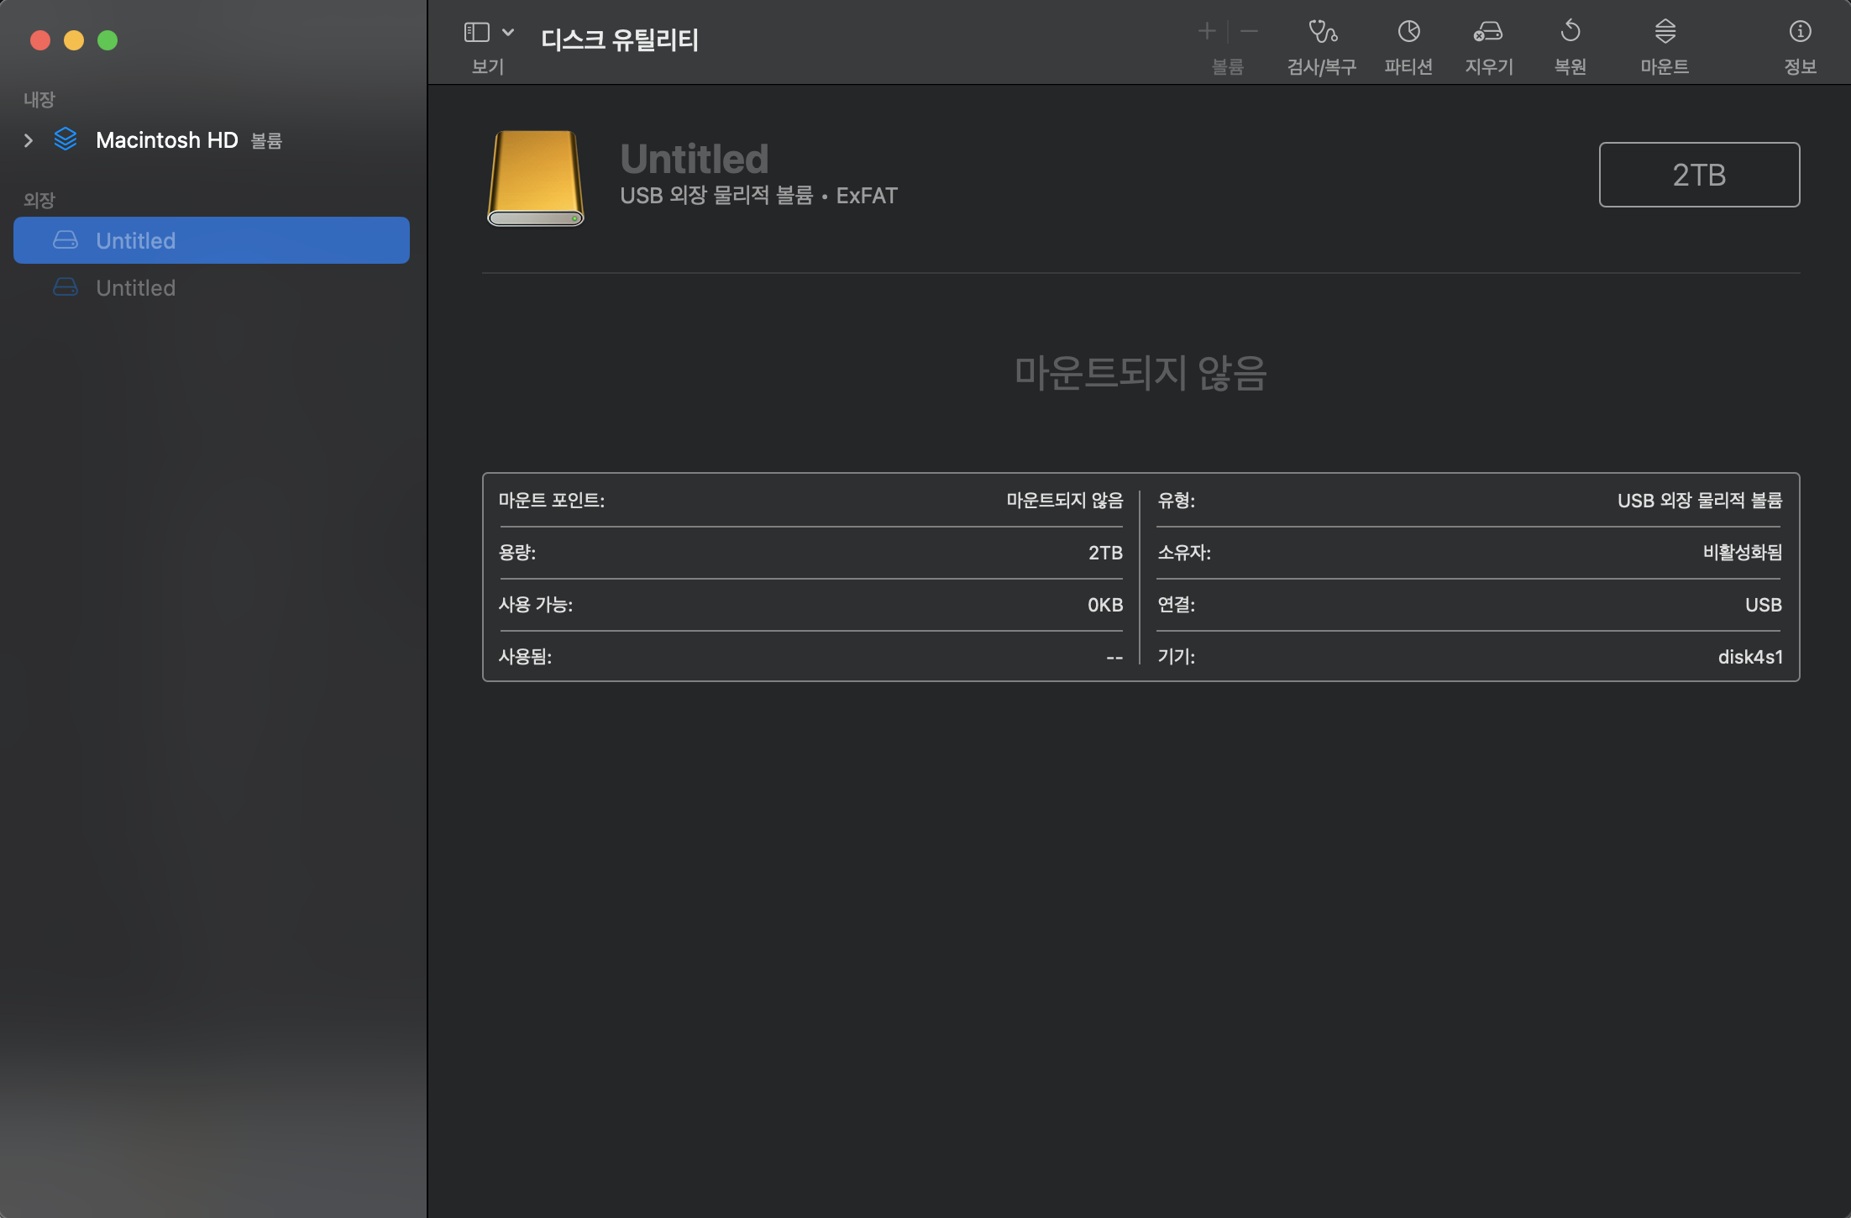
Task: Mount the volume with the 마운트 icon
Action: pos(1665,32)
